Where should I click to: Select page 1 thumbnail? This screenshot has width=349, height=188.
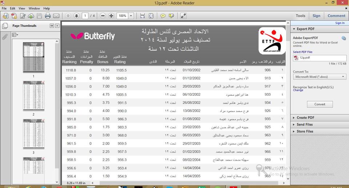click(x=33, y=58)
